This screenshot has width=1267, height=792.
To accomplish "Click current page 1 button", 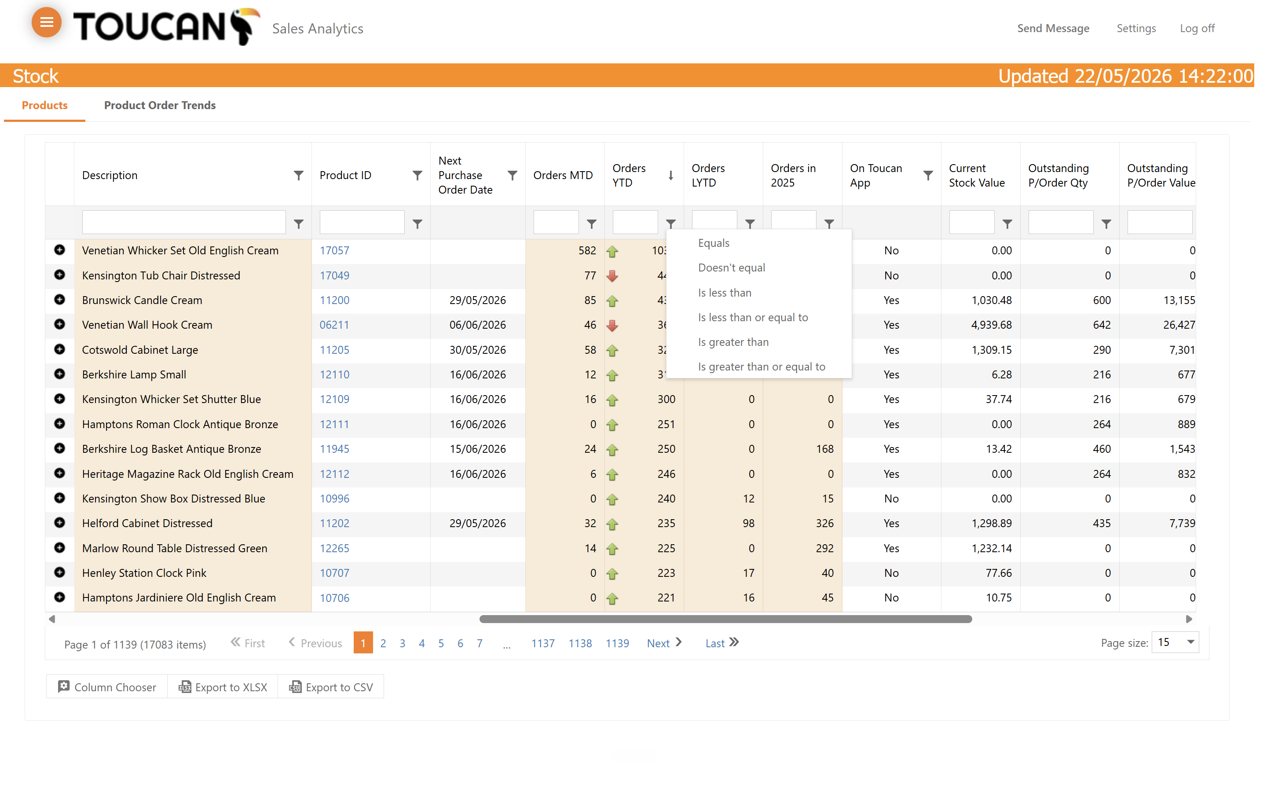I will 363,643.
